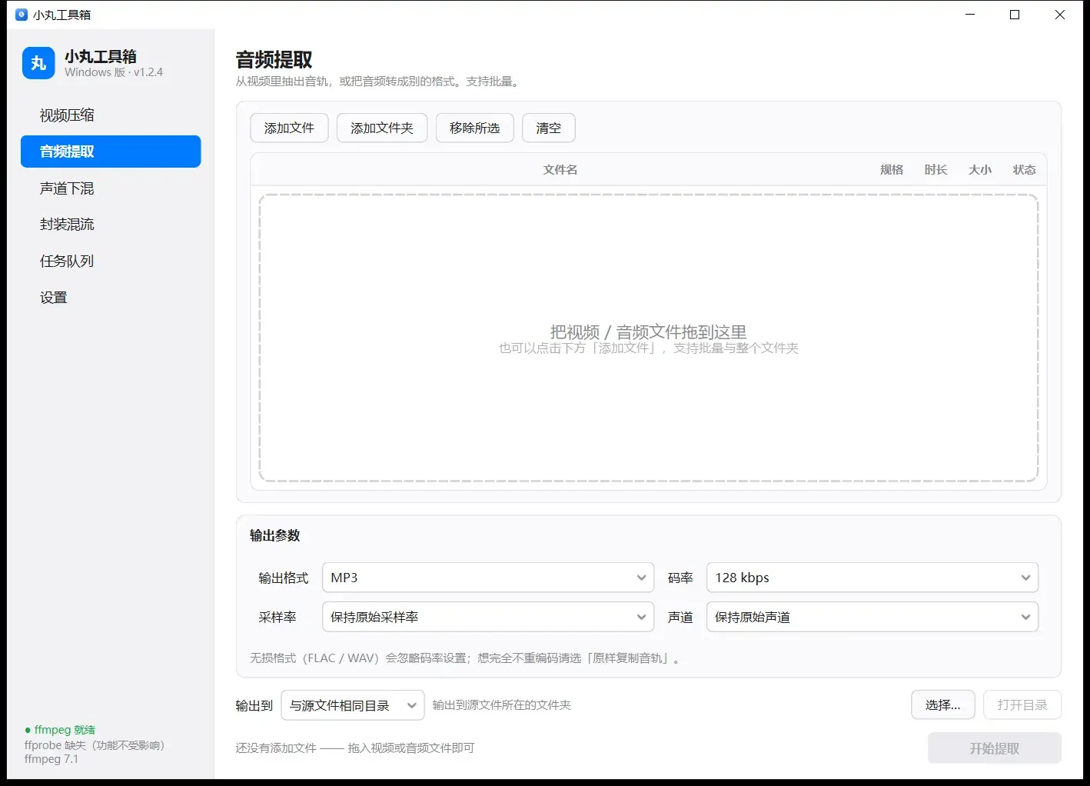Click the 打开目录 button
The width and height of the screenshot is (1090, 786).
click(x=1022, y=704)
